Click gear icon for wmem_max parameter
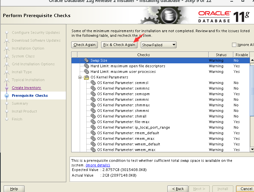254x192 pixels. click(93, 150)
